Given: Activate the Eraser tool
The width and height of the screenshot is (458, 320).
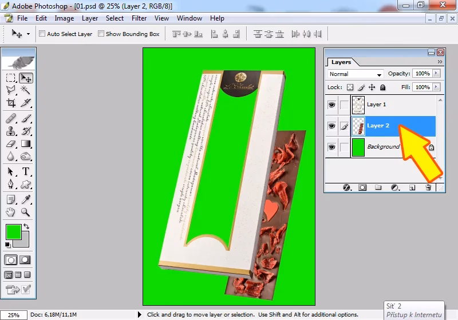Looking at the screenshot, I should pyautogui.click(x=11, y=145).
